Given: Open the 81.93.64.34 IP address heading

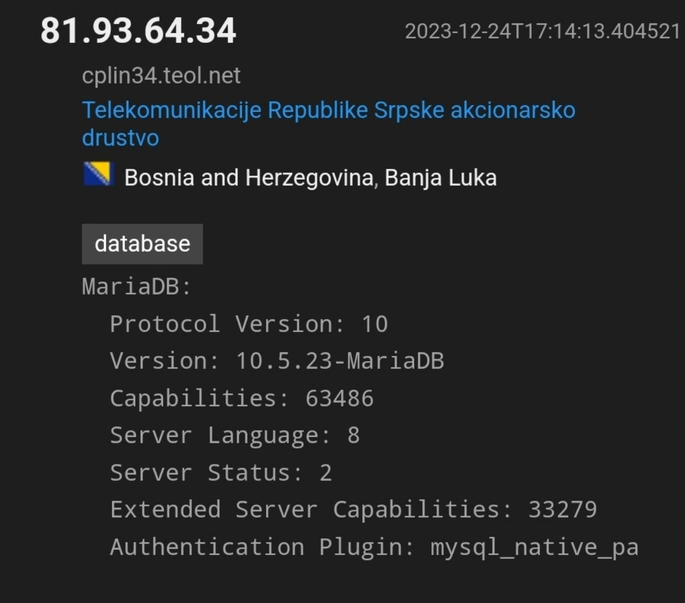Looking at the screenshot, I should pos(138,31).
